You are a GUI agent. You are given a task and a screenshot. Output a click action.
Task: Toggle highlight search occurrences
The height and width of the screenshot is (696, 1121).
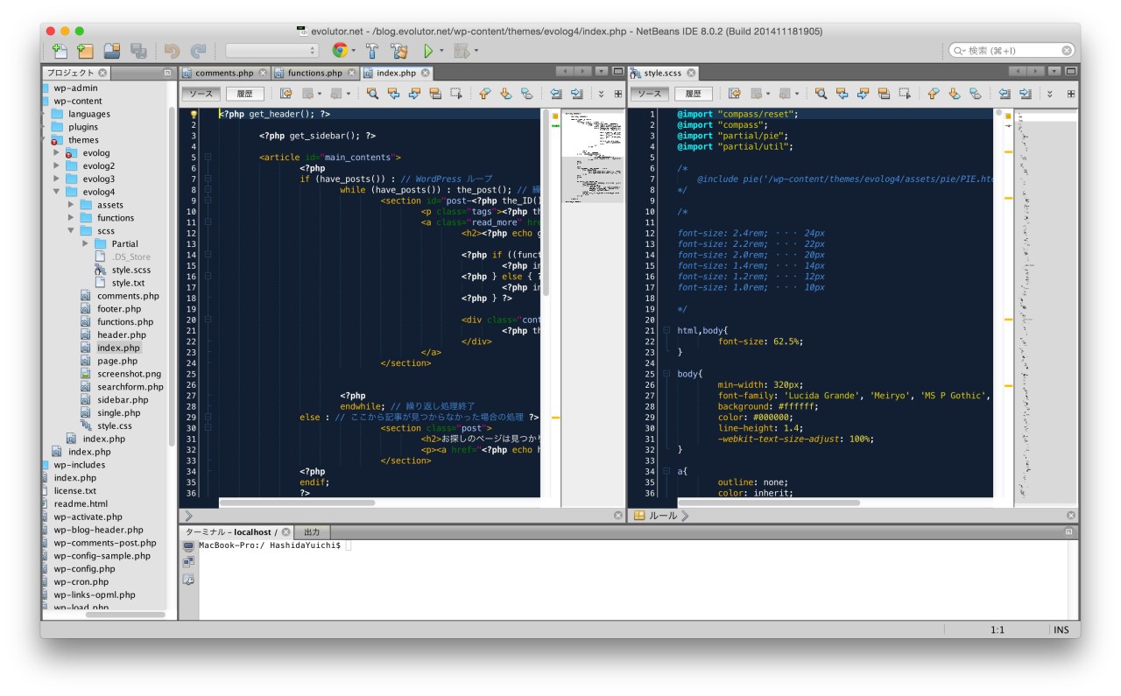pyautogui.click(x=434, y=93)
